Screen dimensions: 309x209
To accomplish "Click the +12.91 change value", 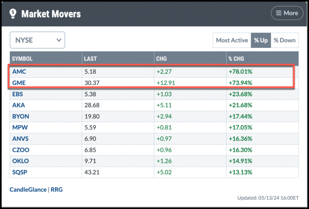I will 166,83.
